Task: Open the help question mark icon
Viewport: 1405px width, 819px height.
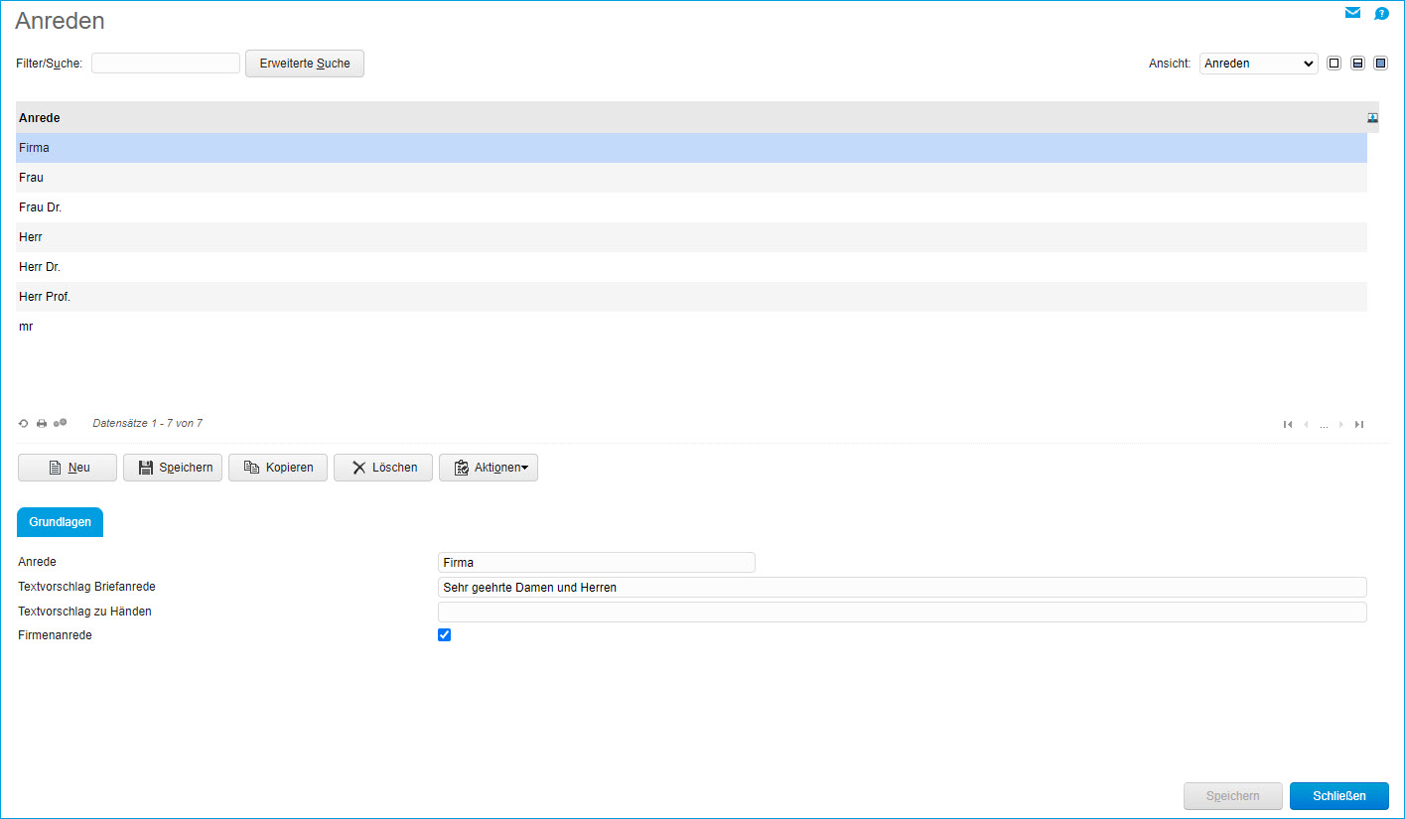Action: pyautogui.click(x=1381, y=14)
